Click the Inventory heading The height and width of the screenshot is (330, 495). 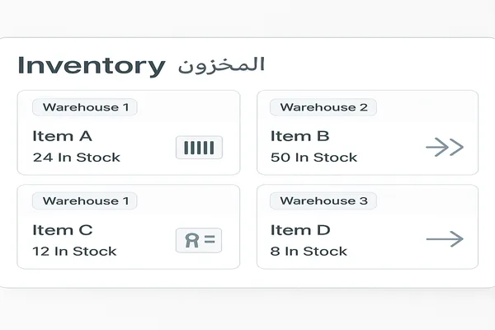pyautogui.click(x=91, y=65)
